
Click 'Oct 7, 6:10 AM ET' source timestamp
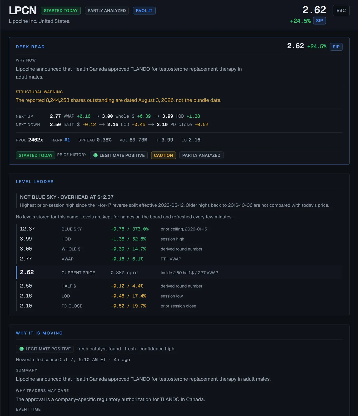[x=83, y=360]
